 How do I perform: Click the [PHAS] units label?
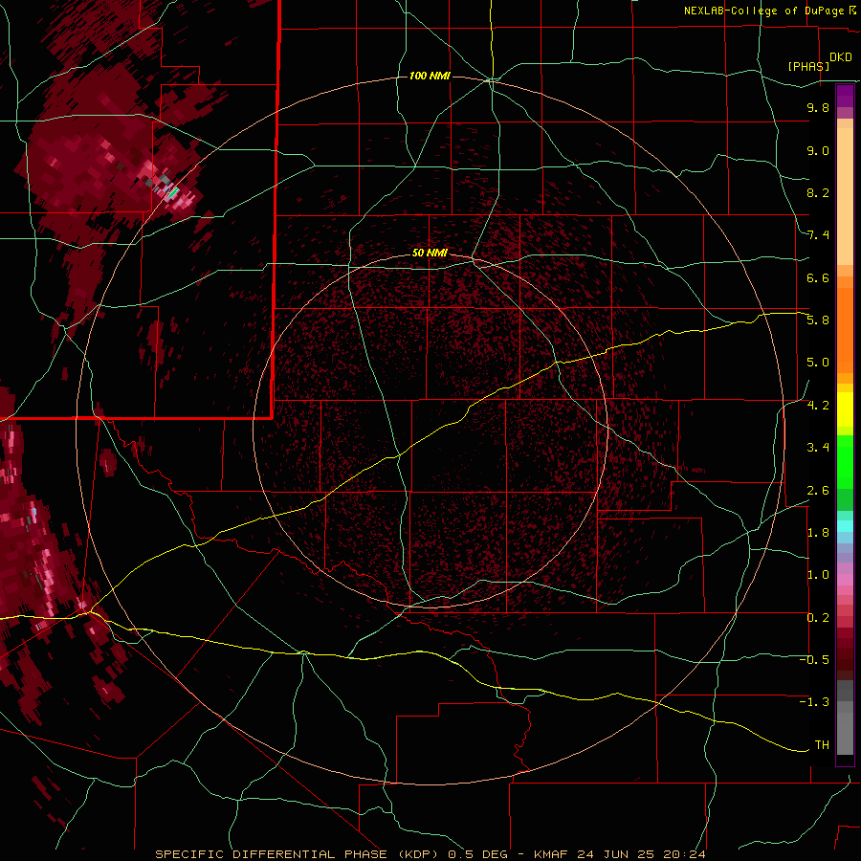[808, 66]
